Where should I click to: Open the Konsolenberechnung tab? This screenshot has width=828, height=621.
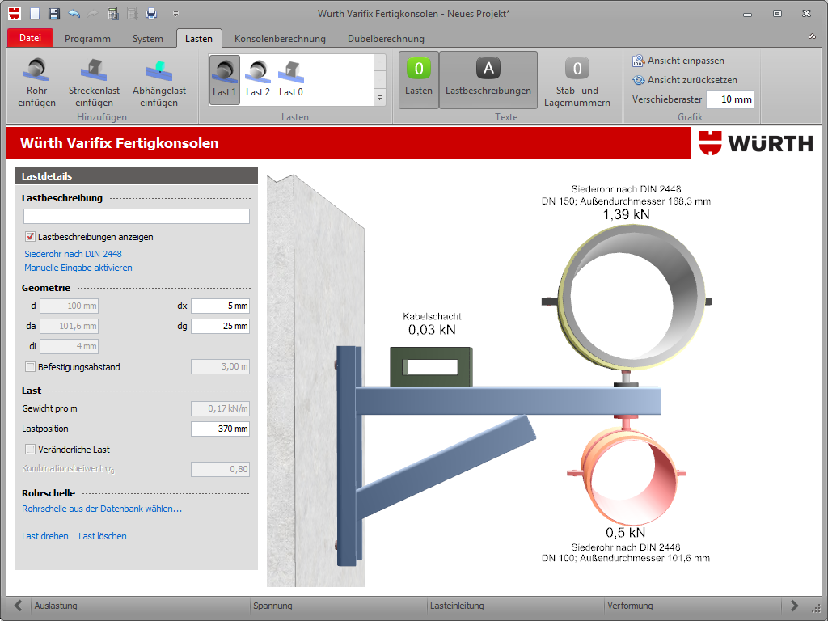tap(280, 39)
